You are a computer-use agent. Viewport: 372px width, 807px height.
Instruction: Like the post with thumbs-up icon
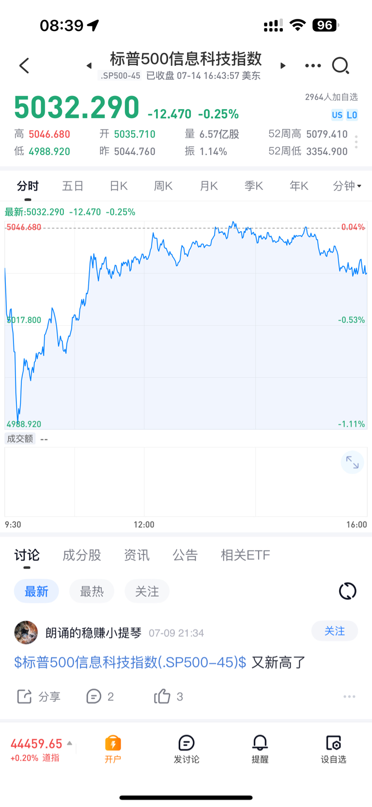tap(162, 696)
